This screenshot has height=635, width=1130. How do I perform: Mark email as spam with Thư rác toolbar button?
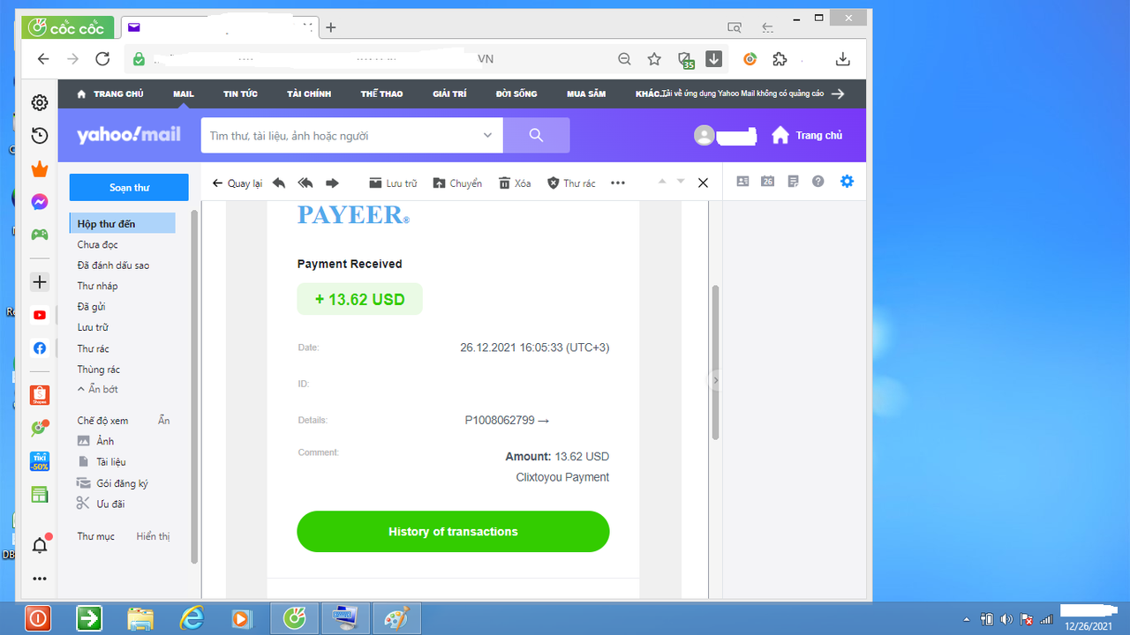571,183
